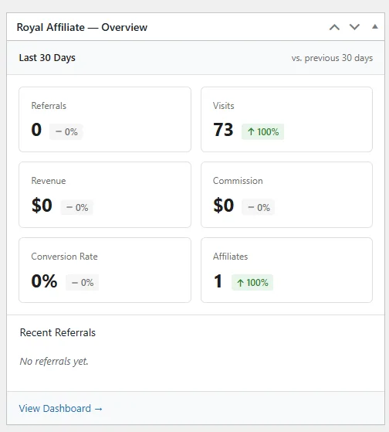Move the Royal Affiliate widget down

[x=354, y=27]
